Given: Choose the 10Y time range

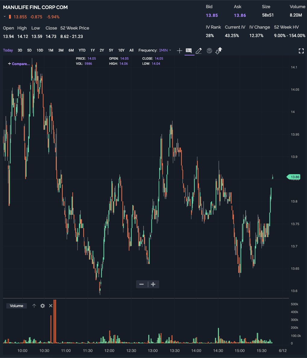Looking at the screenshot, I should pyautogui.click(x=121, y=50).
